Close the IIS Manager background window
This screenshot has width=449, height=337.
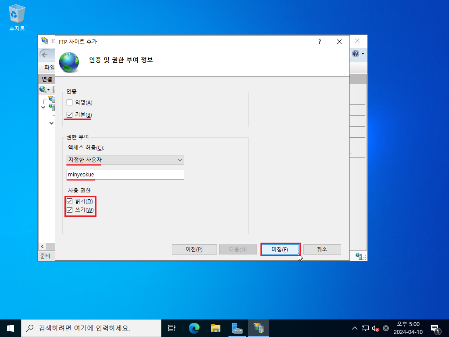tap(357, 41)
